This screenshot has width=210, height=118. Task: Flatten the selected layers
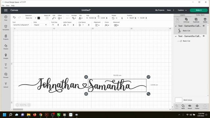pos(197,107)
